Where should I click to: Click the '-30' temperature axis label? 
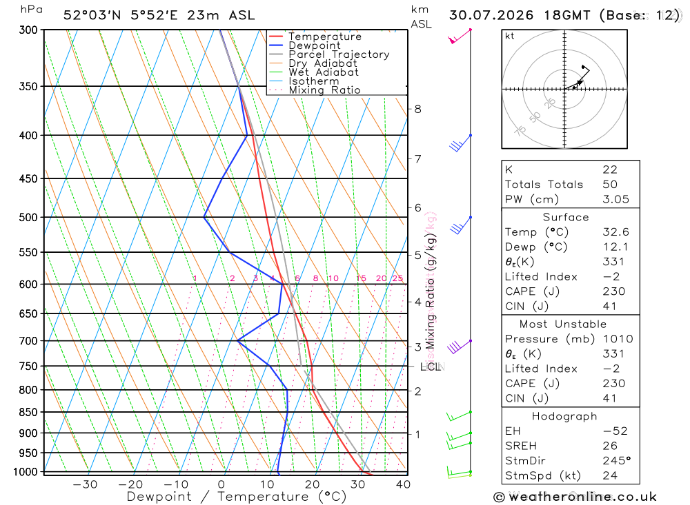click(x=85, y=484)
